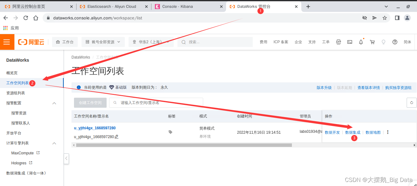Open 报警联系人 in the sidebar

[21, 123]
